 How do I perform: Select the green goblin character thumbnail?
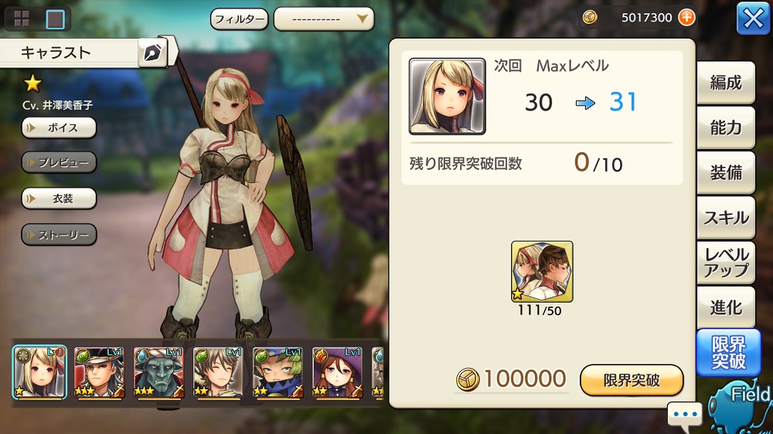158,372
